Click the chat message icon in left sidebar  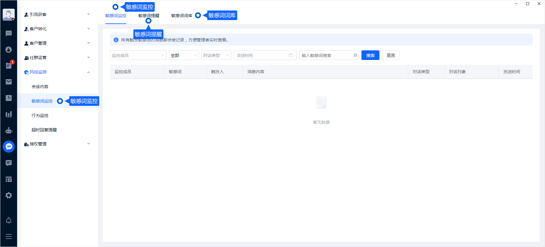click(9, 33)
